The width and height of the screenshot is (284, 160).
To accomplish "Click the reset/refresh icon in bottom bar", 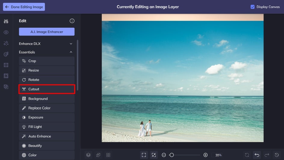I will pos(247,155).
